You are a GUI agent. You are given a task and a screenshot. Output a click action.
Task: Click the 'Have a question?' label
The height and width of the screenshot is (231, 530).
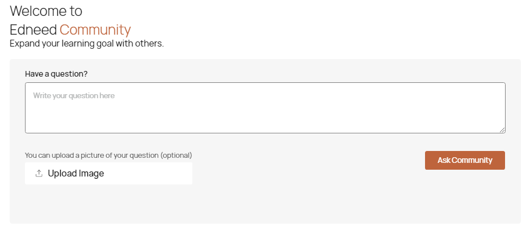click(x=56, y=74)
